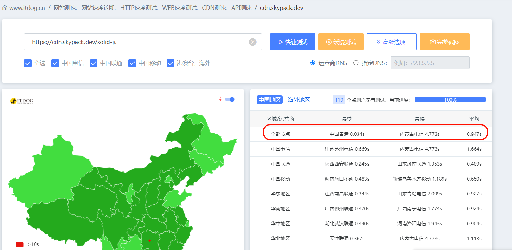Click the 0.947s average value
The width and height of the screenshot is (512, 250).
[x=474, y=134]
